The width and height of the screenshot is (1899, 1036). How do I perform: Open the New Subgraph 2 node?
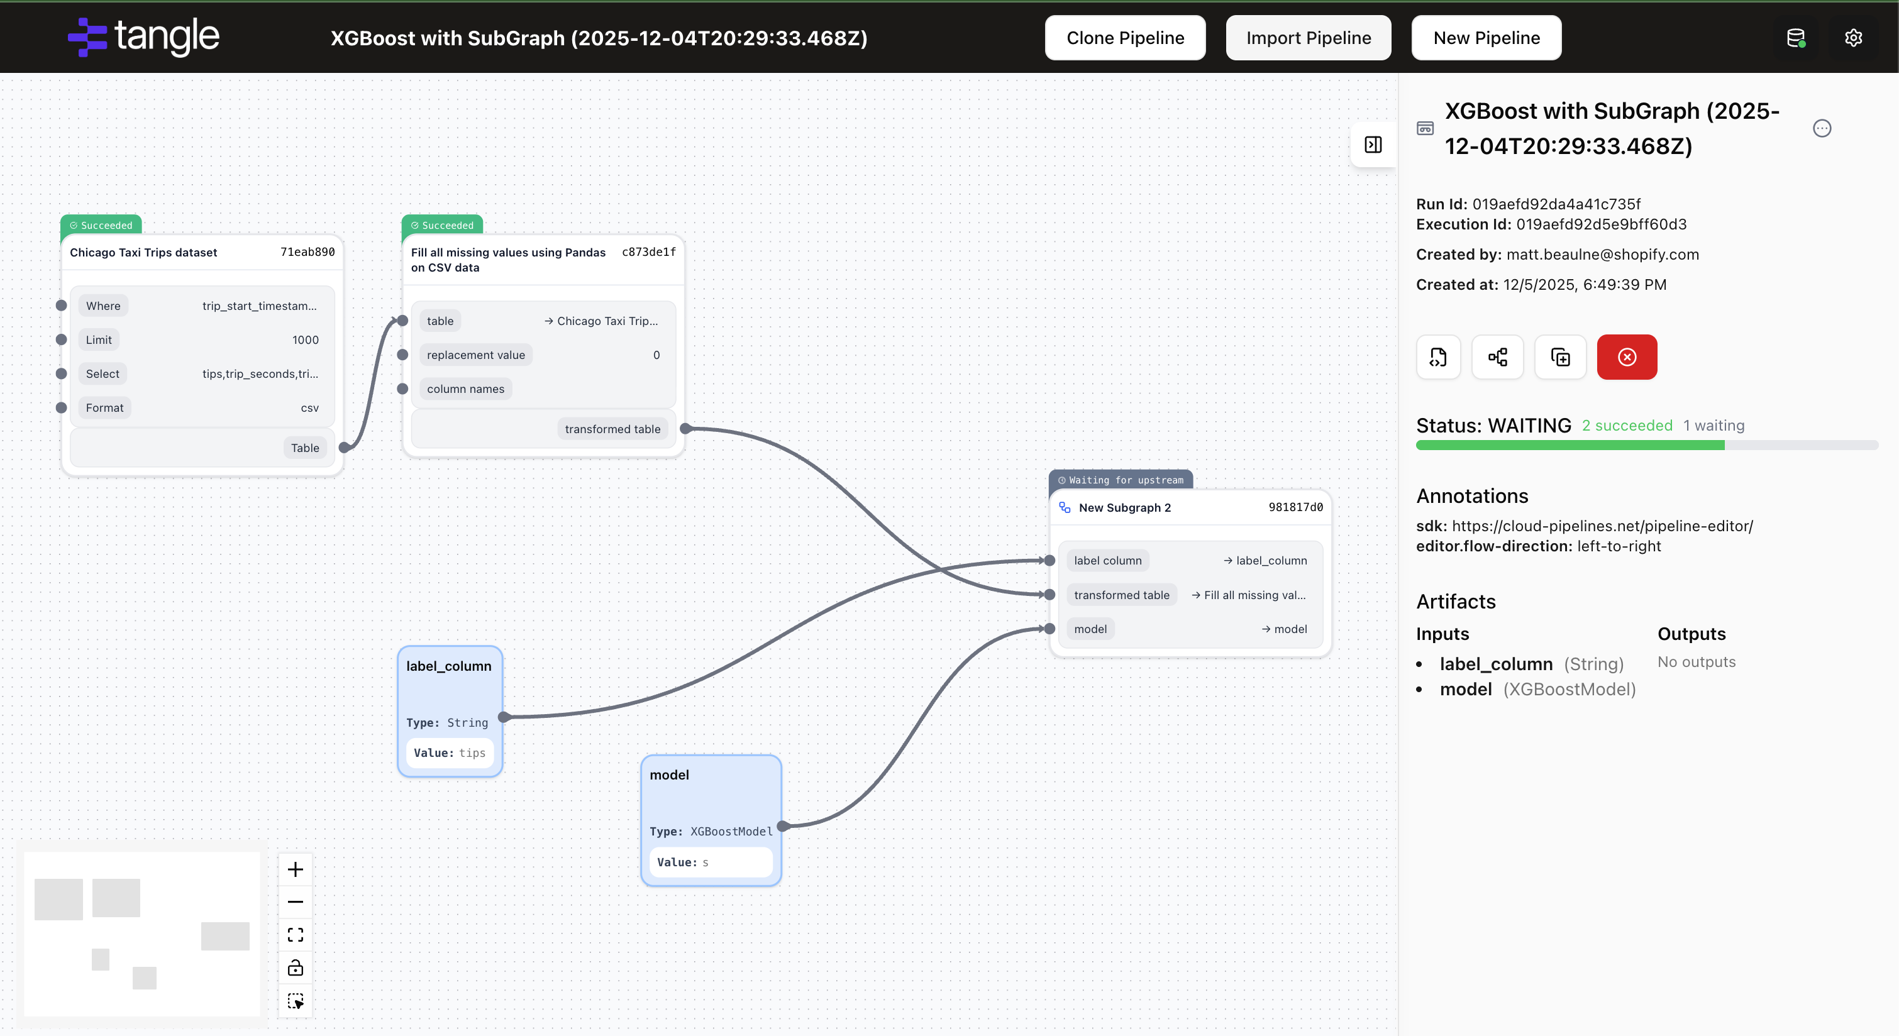1124,508
